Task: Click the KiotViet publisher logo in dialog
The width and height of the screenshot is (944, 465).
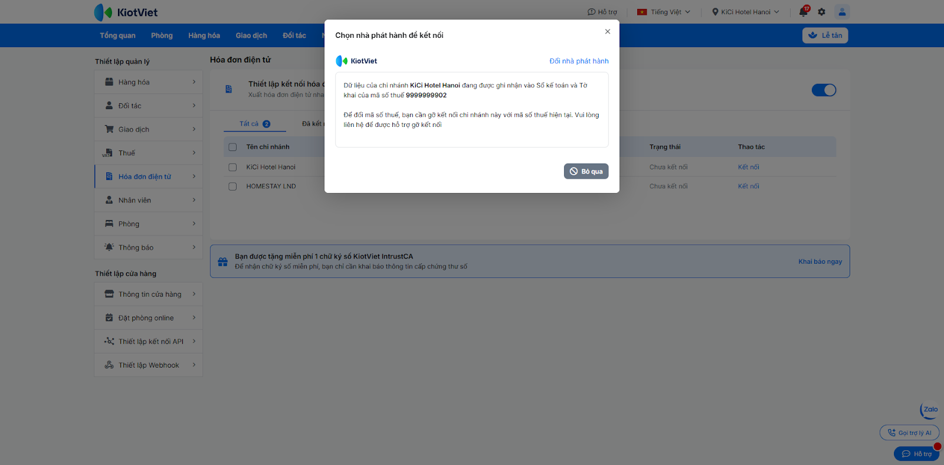Action: point(356,61)
